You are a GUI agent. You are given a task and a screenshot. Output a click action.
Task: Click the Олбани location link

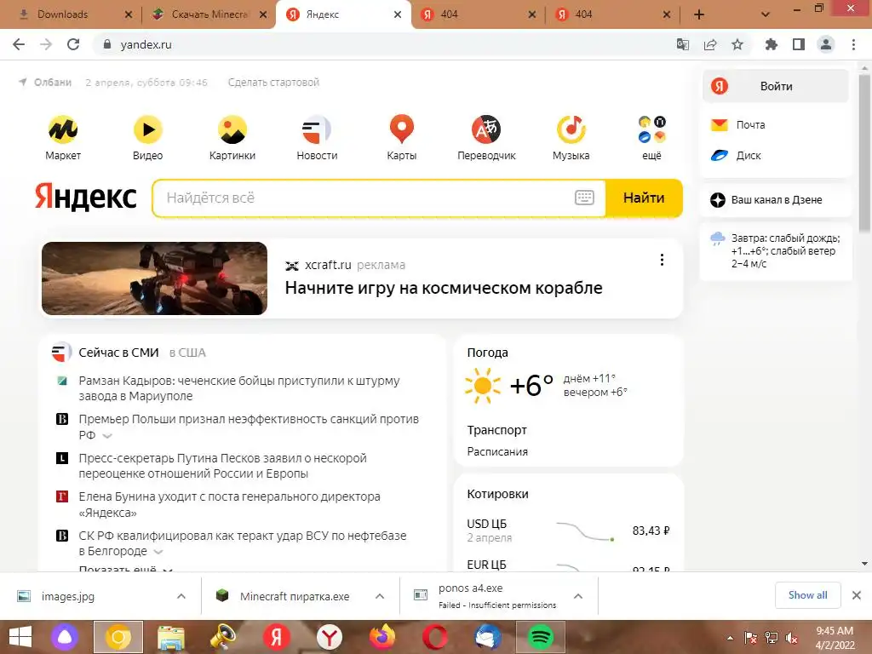click(52, 83)
